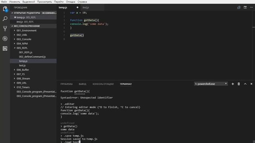Select the ТЕРМИНАЛ panel tab

coord(126,84)
